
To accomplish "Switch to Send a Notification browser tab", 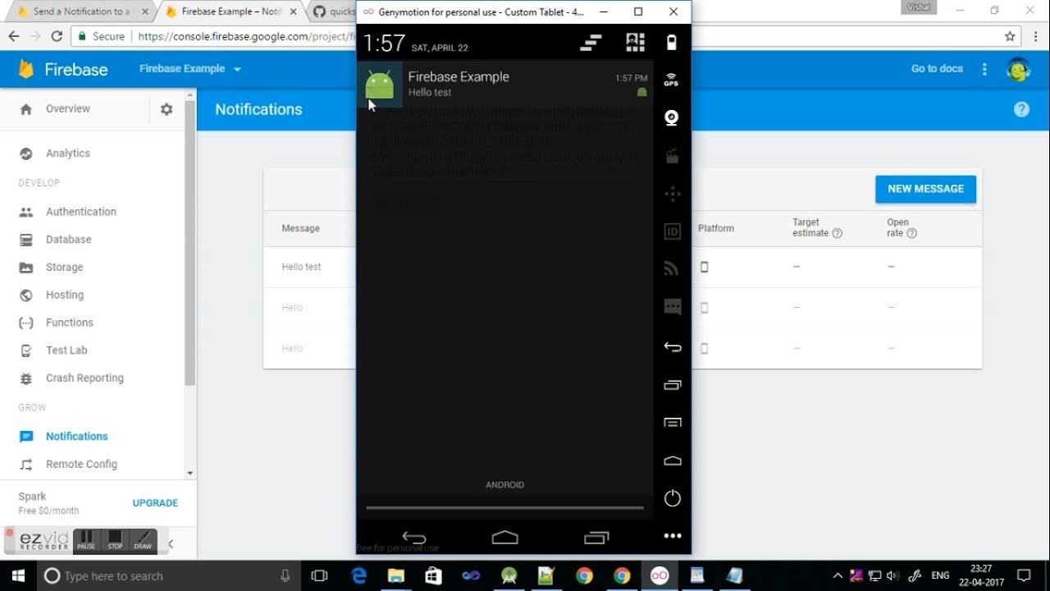I will (x=79, y=11).
